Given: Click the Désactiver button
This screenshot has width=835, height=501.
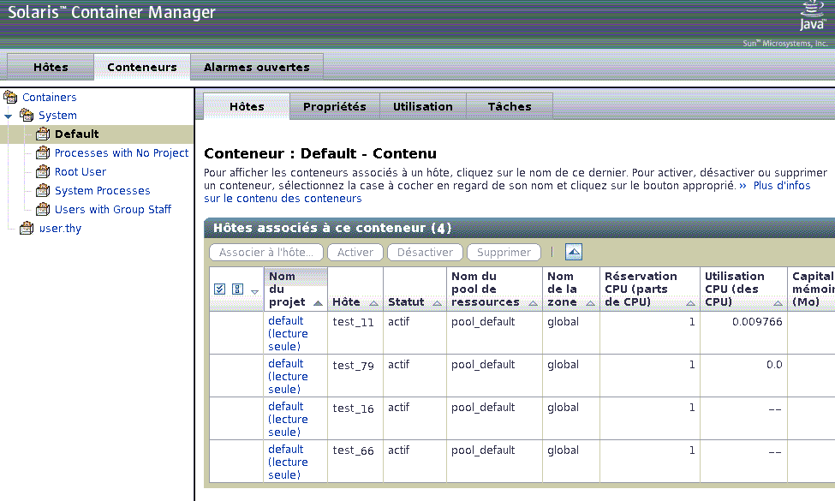Looking at the screenshot, I should point(425,253).
